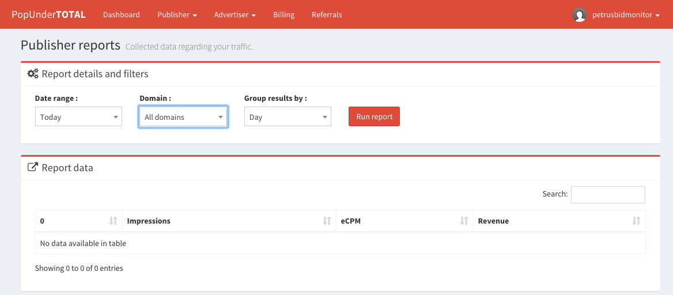Sort by the first column arrows icon

point(113,221)
